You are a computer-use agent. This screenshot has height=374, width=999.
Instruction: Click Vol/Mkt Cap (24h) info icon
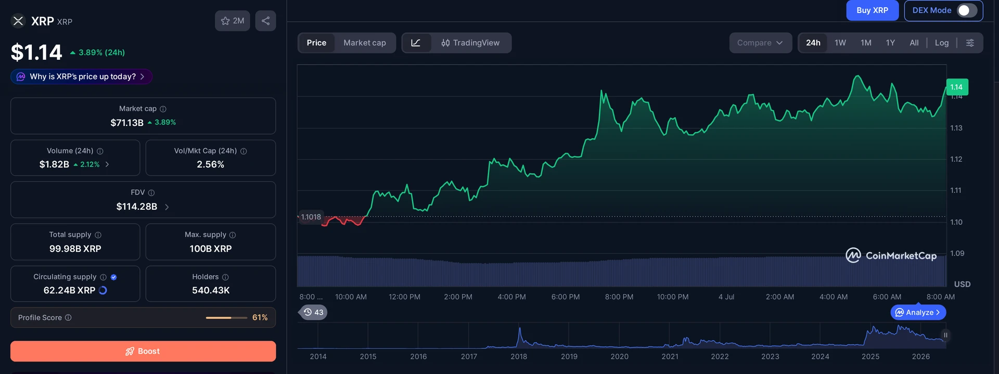coord(244,151)
